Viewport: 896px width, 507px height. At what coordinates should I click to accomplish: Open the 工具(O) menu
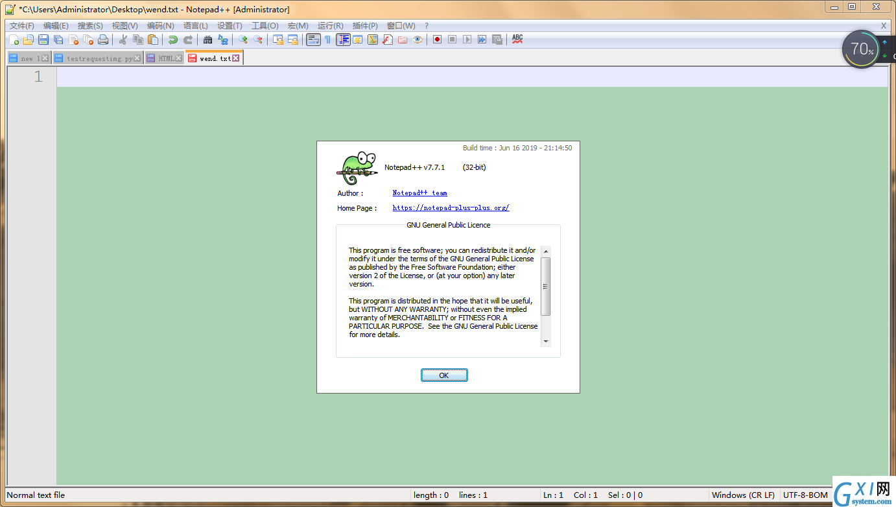[x=265, y=26]
